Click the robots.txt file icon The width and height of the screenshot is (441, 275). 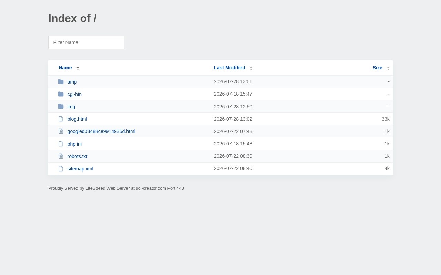(61, 156)
